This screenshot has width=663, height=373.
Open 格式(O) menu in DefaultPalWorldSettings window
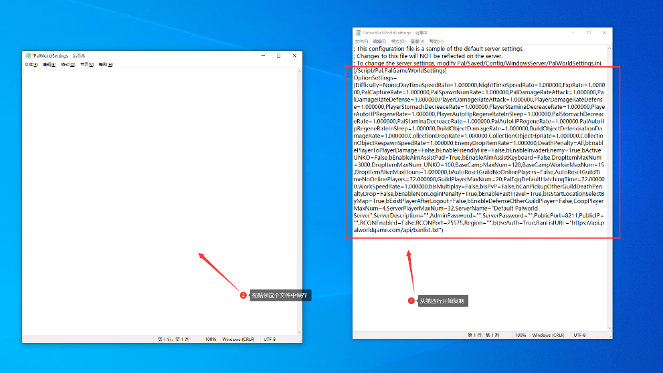click(398, 41)
